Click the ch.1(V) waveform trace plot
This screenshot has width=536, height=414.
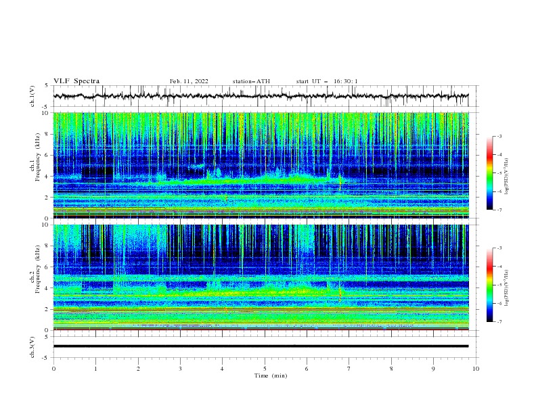[x=261, y=96]
